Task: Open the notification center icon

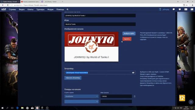Action: point(192,108)
